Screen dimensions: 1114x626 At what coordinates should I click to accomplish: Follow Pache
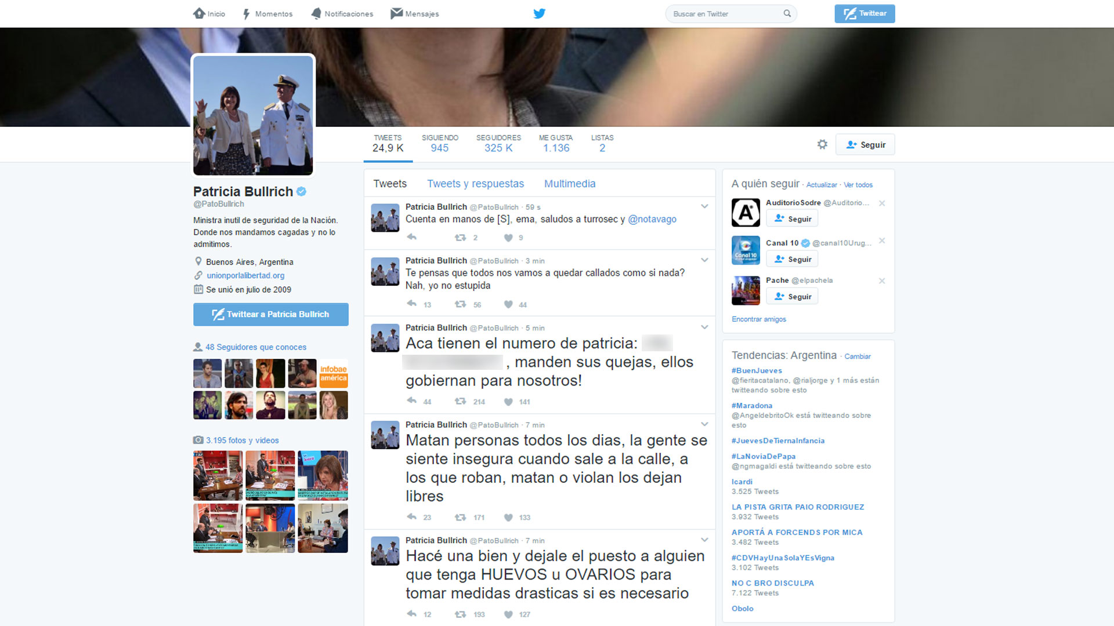(x=792, y=296)
